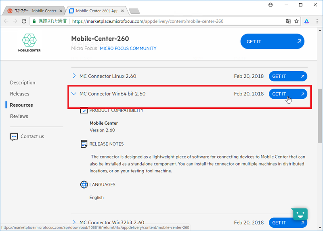Expand the MC Connector Linux 2.60 row
Screen dimensions: 323x231
74,76
